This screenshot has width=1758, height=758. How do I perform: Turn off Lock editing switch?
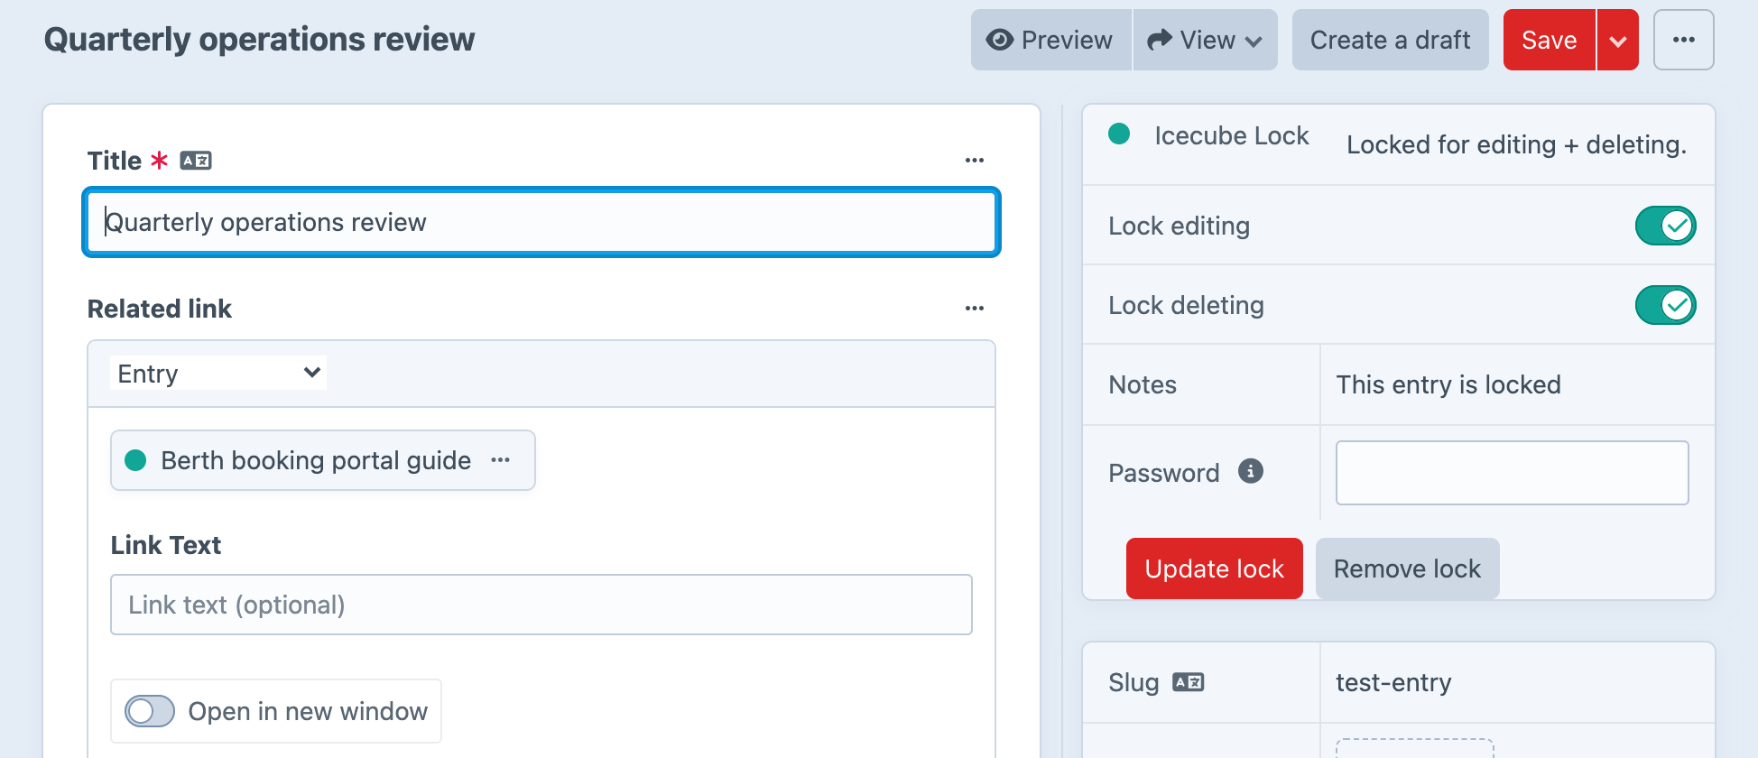(x=1665, y=226)
